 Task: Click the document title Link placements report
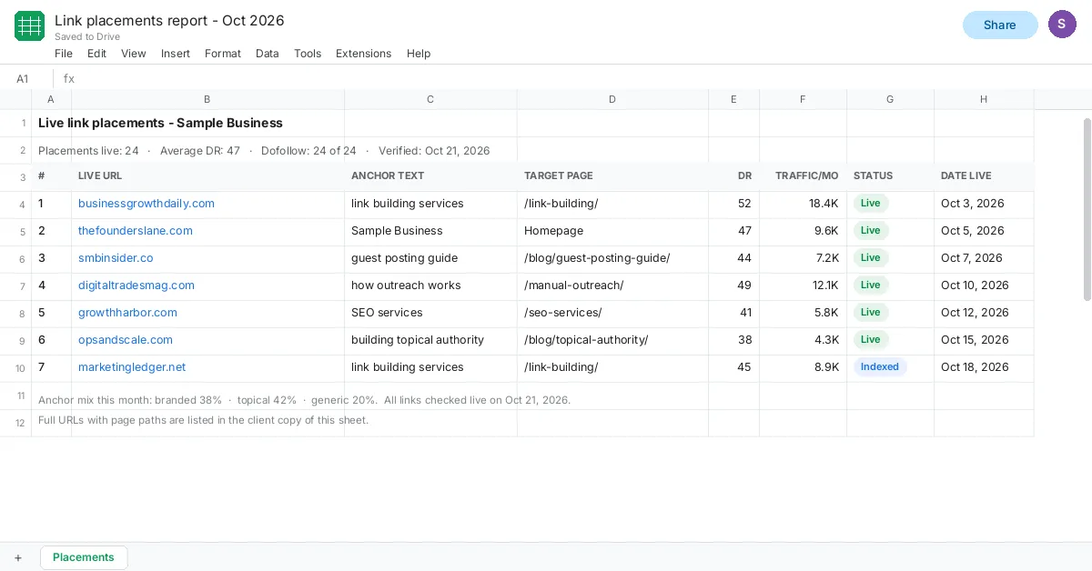pyautogui.click(x=169, y=20)
